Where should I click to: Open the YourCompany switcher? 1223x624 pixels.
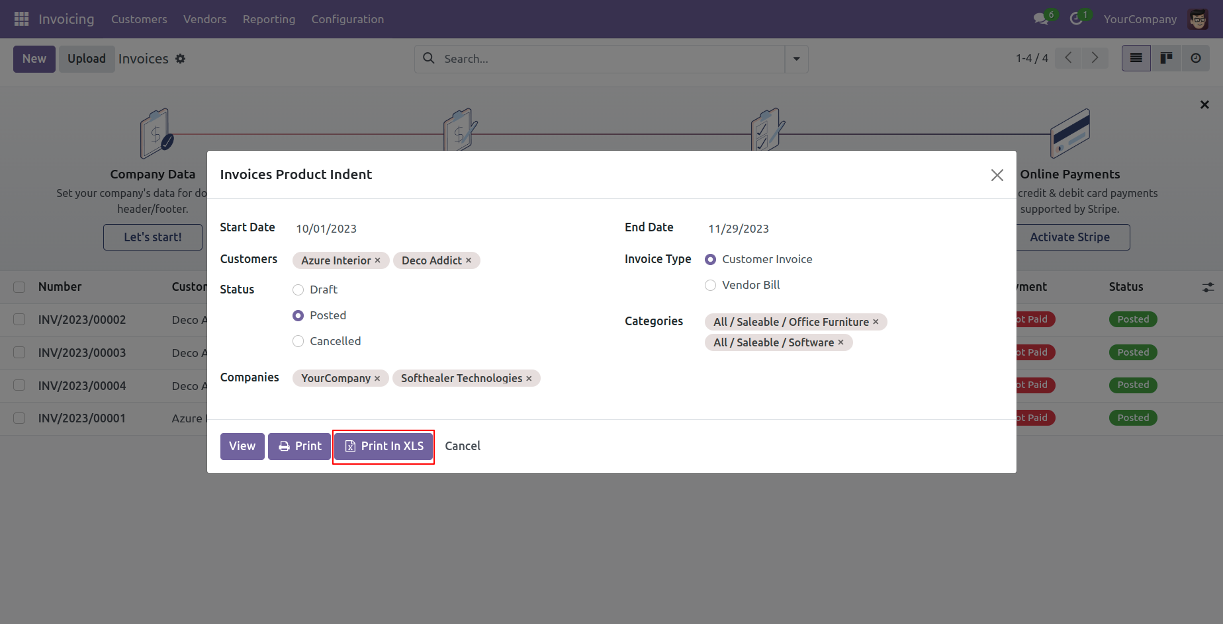(x=1140, y=19)
